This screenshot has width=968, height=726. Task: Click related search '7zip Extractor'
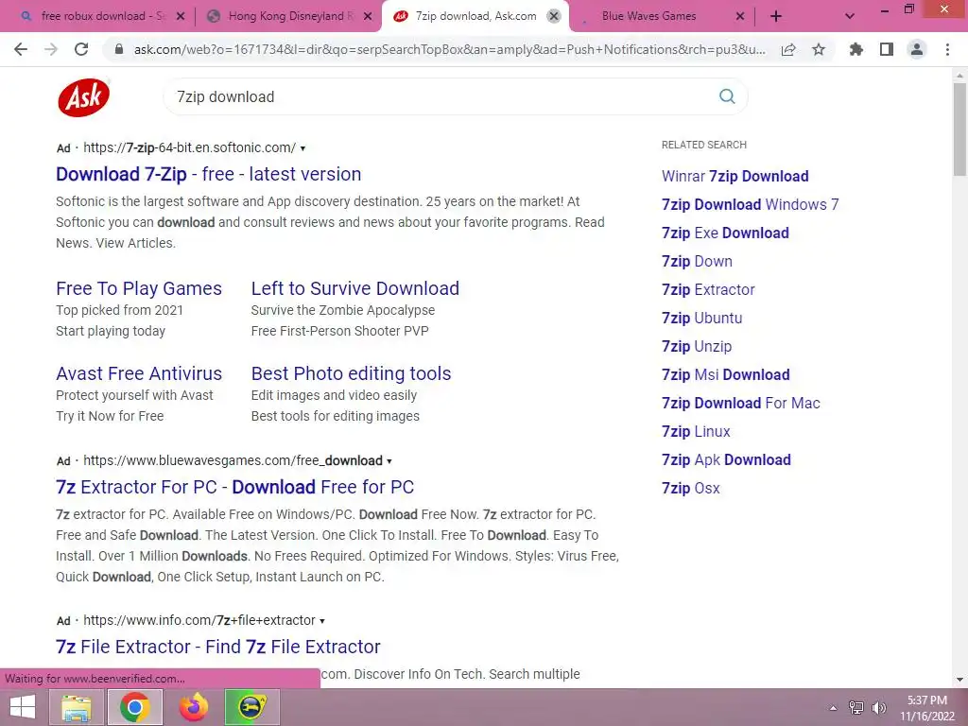pyautogui.click(x=708, y=289)
